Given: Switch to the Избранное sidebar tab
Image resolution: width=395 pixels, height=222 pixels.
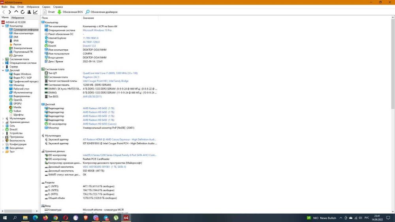Looking at the screenshot, I should [x=18, y=18].
